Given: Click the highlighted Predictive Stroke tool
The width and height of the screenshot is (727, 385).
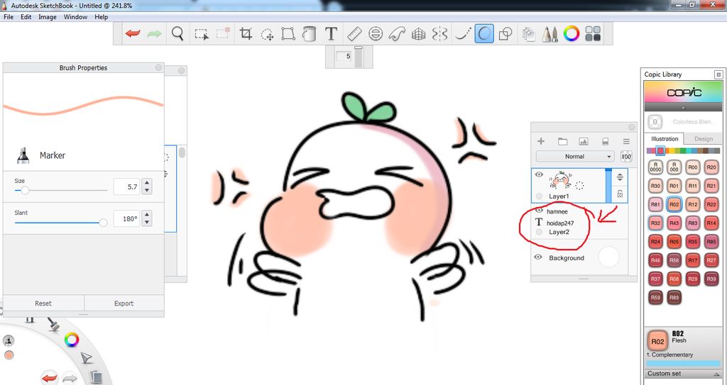Looking at the screenshot, I should [484, 34].
